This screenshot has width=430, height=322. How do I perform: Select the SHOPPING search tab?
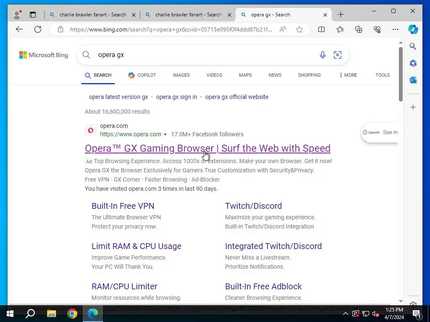coord(309,75)
